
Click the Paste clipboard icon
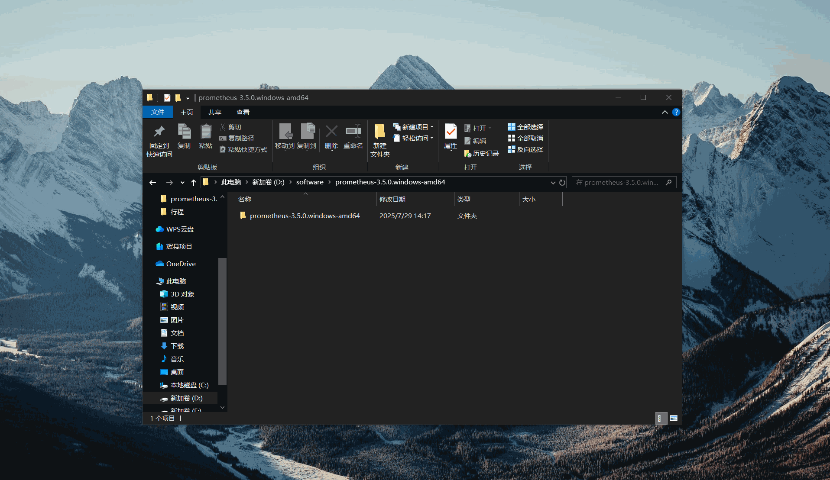point(206,132)
